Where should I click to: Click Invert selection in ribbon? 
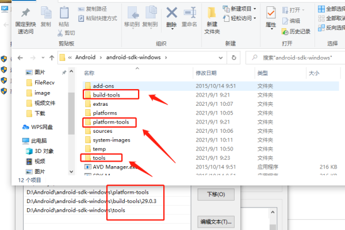331,28
